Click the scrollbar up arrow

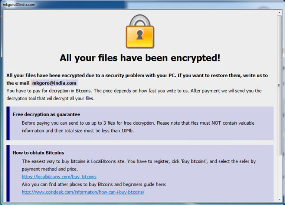click(279, 13)
